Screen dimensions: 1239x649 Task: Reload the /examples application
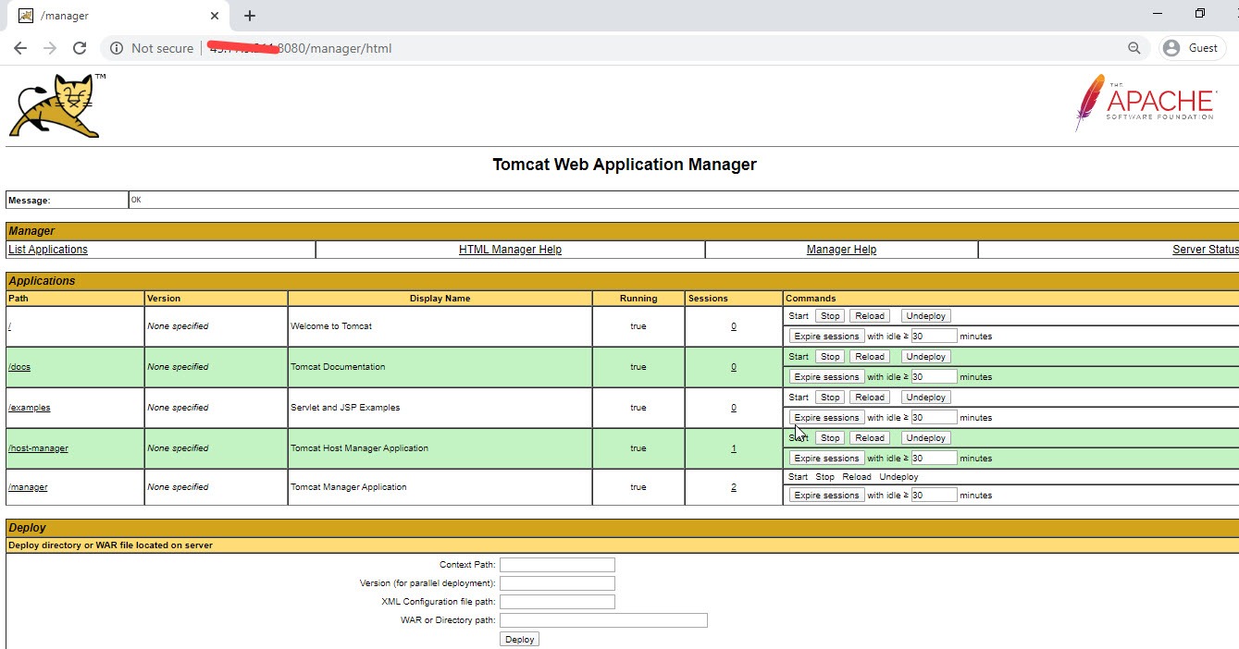[x=870, y=398]
